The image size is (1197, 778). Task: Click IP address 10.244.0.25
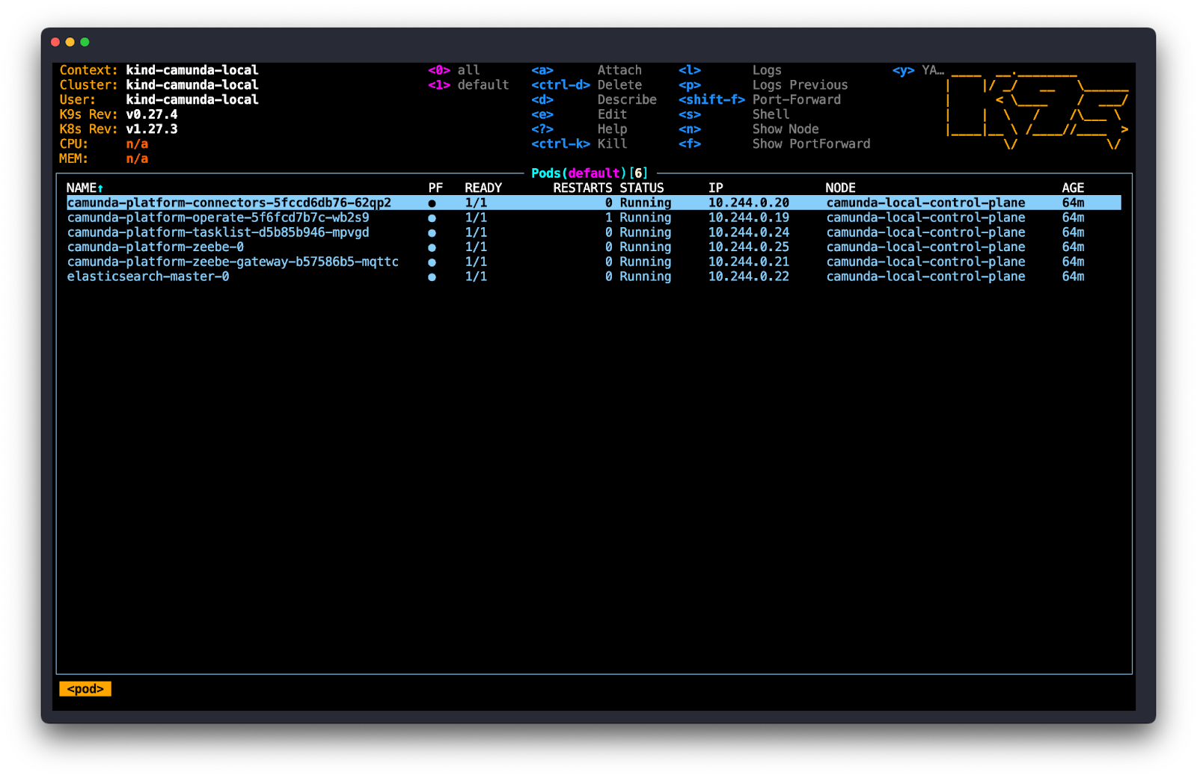pos(749,247)
